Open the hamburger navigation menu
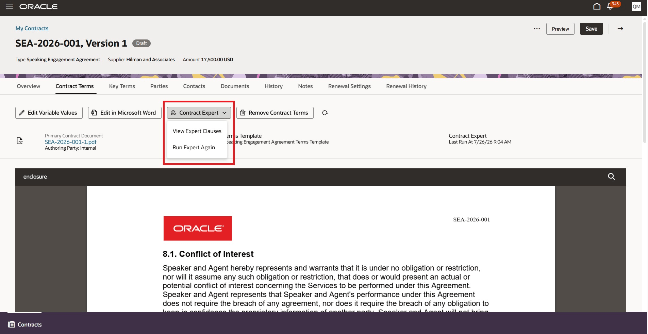 click(x=10, y=6)
